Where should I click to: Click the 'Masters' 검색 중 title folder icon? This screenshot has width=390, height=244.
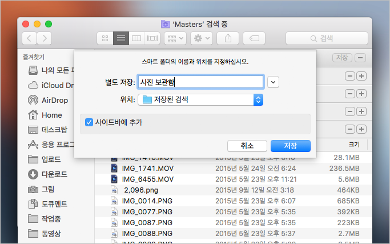pyautogui.click(x=166, y=24)
